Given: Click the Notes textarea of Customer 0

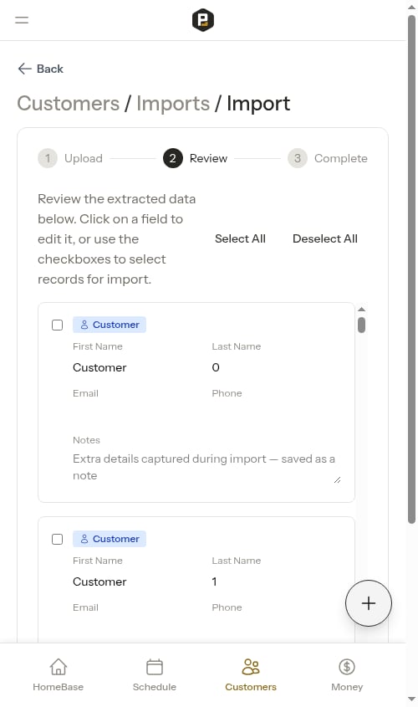Looking at the screenshot, I should click(x=206, y=467).
